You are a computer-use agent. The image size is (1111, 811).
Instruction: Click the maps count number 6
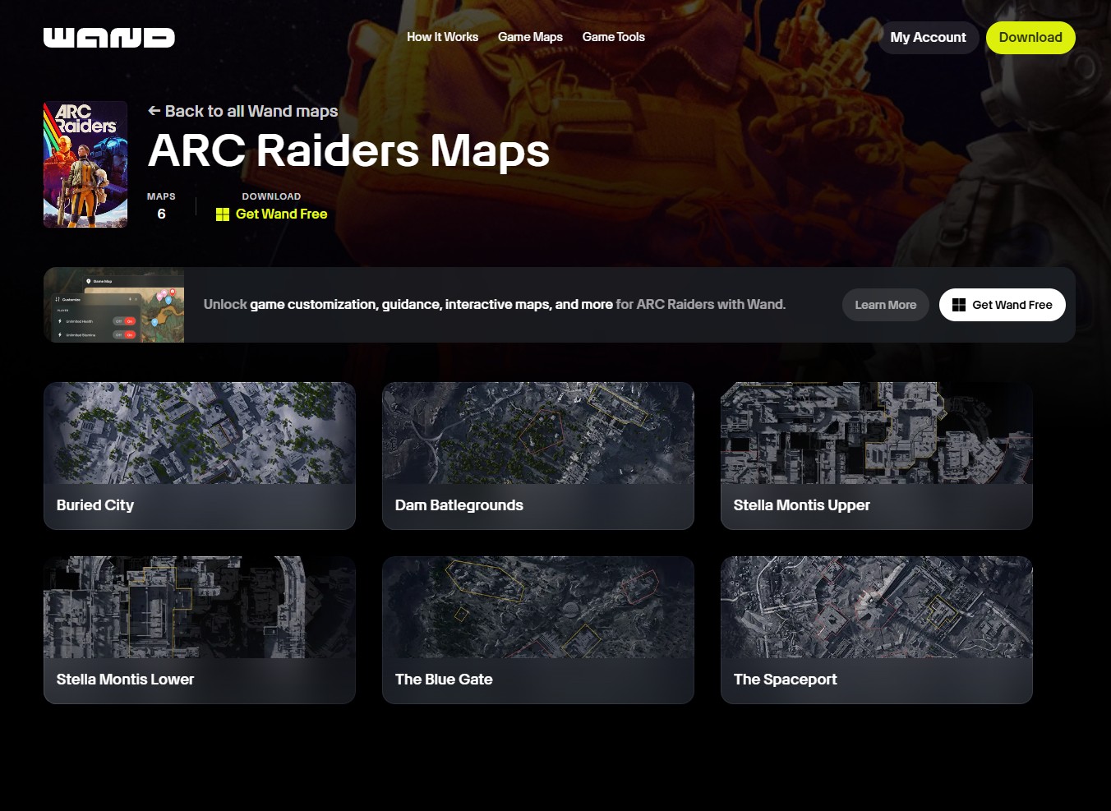pyautogui.click(x=161, y=214)
